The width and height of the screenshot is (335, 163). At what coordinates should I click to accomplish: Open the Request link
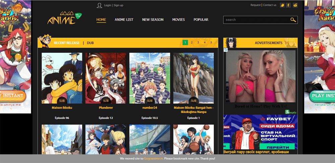tap(256, 5)
